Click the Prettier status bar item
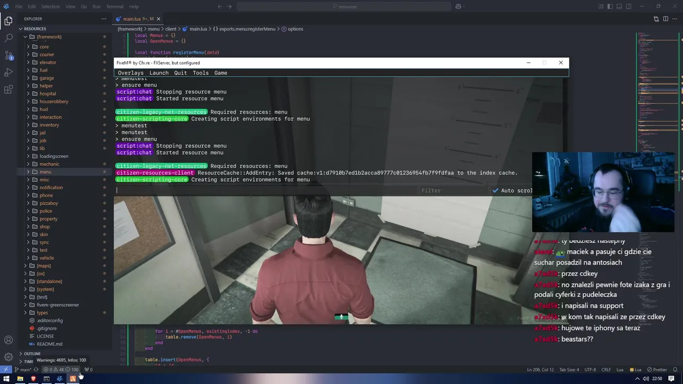The width and height of the screenshot is (683, 384). 657,370
